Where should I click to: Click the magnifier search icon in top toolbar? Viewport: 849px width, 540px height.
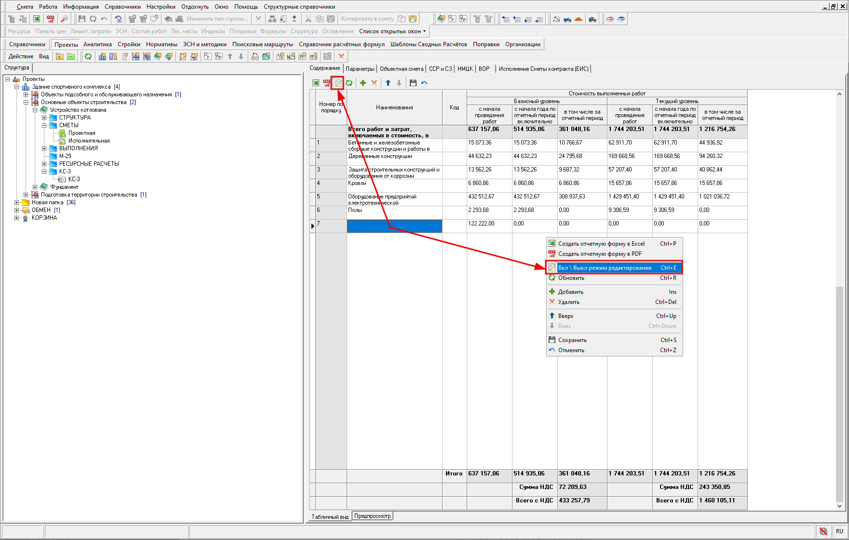(64, 19)
